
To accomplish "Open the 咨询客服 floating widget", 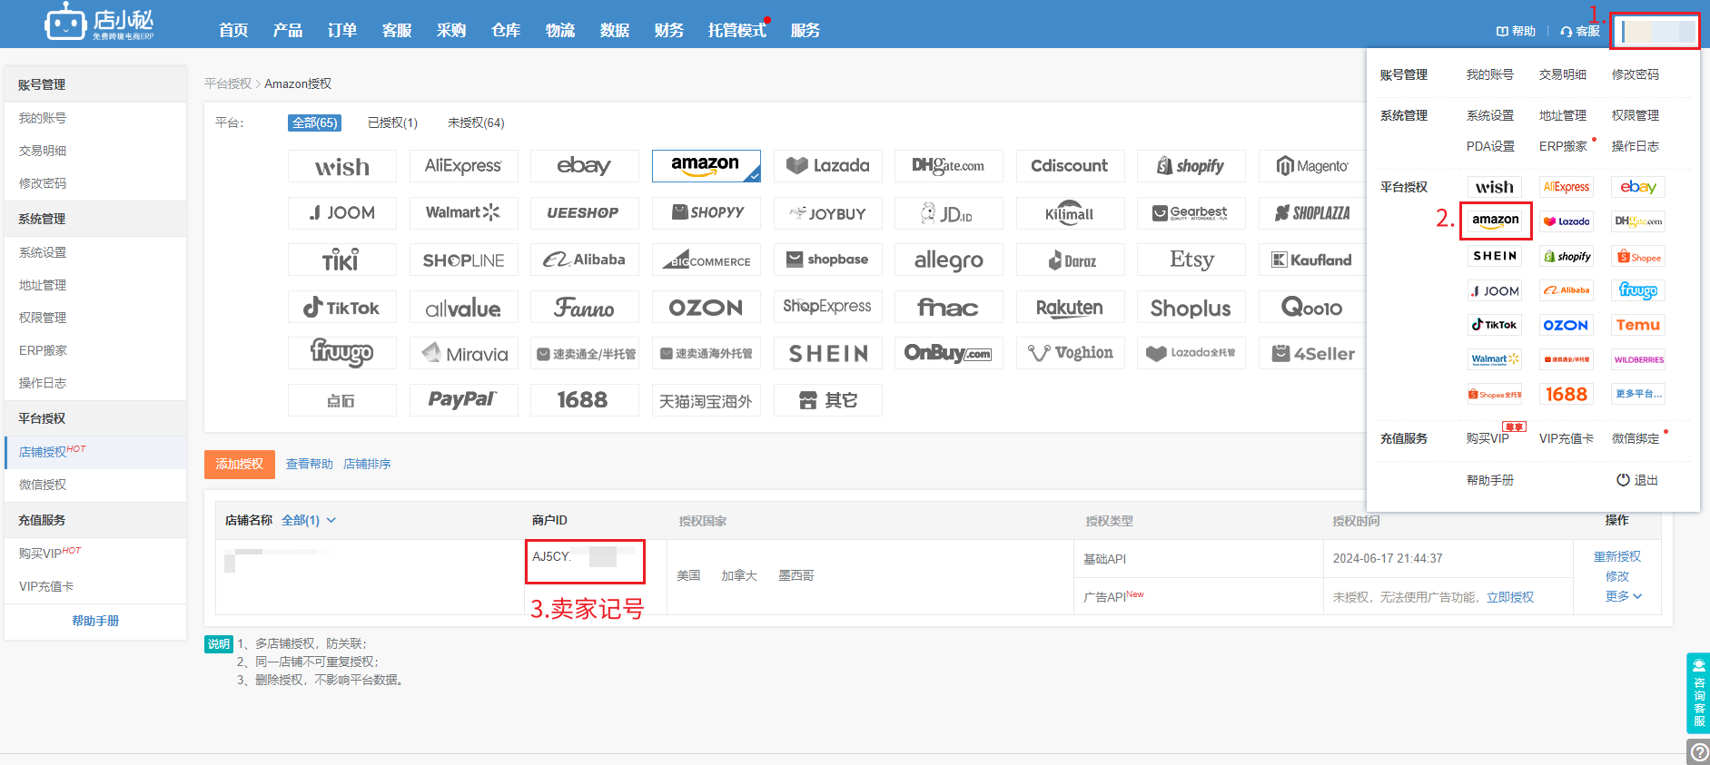I will coord(1698,692).
